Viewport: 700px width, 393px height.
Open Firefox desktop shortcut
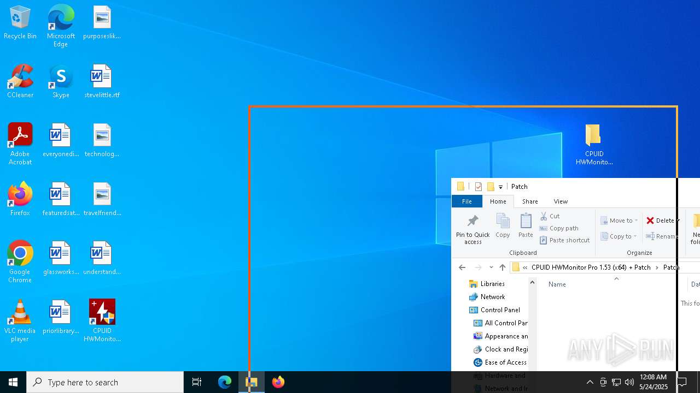click(20, 200)
